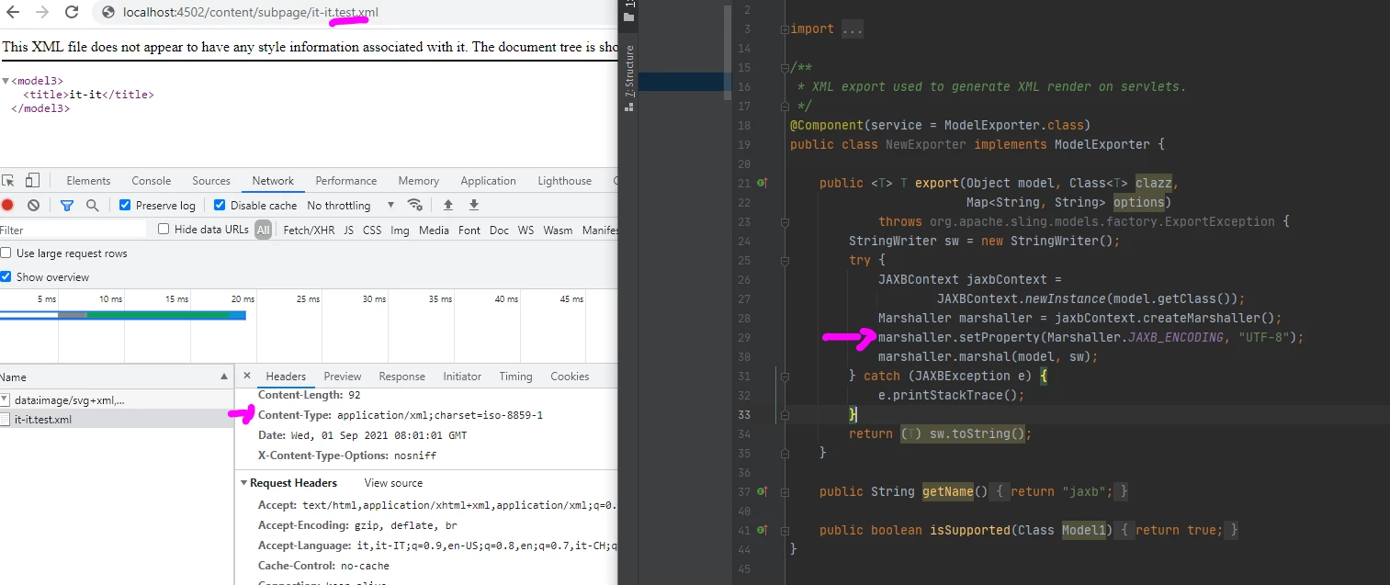Screen dimensions: 1390x585
Task: Open network conditions via the Wi-Fi gear icon
Action: [415, 206]
